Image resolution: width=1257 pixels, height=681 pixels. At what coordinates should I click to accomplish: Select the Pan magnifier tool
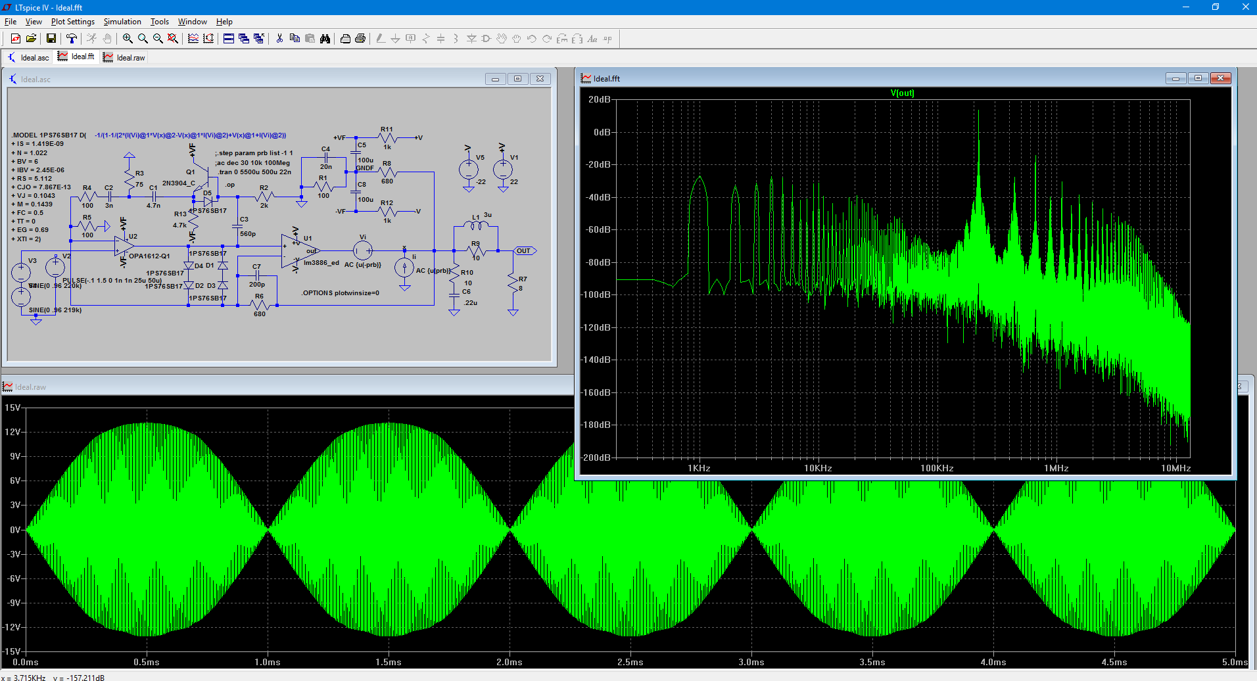tap(143, 39)
